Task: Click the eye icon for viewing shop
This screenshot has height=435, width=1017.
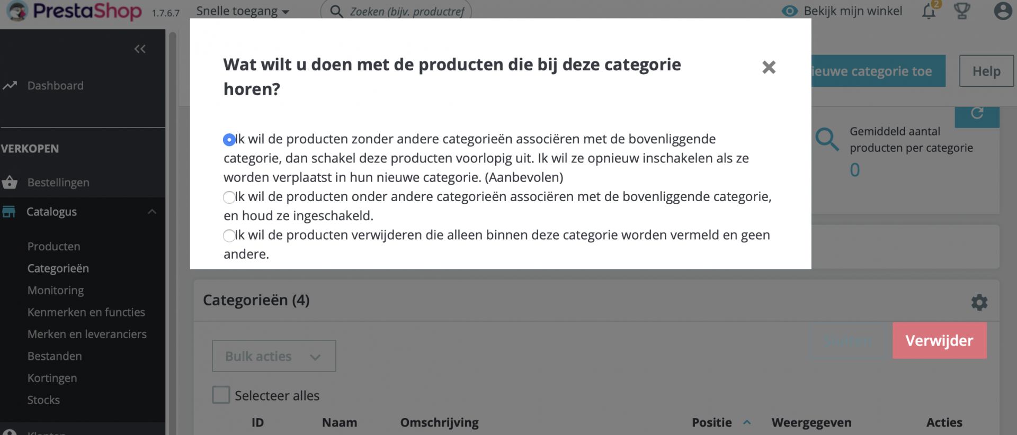Action: click(x=790, y=11)
